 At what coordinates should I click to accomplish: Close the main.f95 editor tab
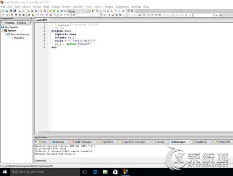tap(50, 20)
